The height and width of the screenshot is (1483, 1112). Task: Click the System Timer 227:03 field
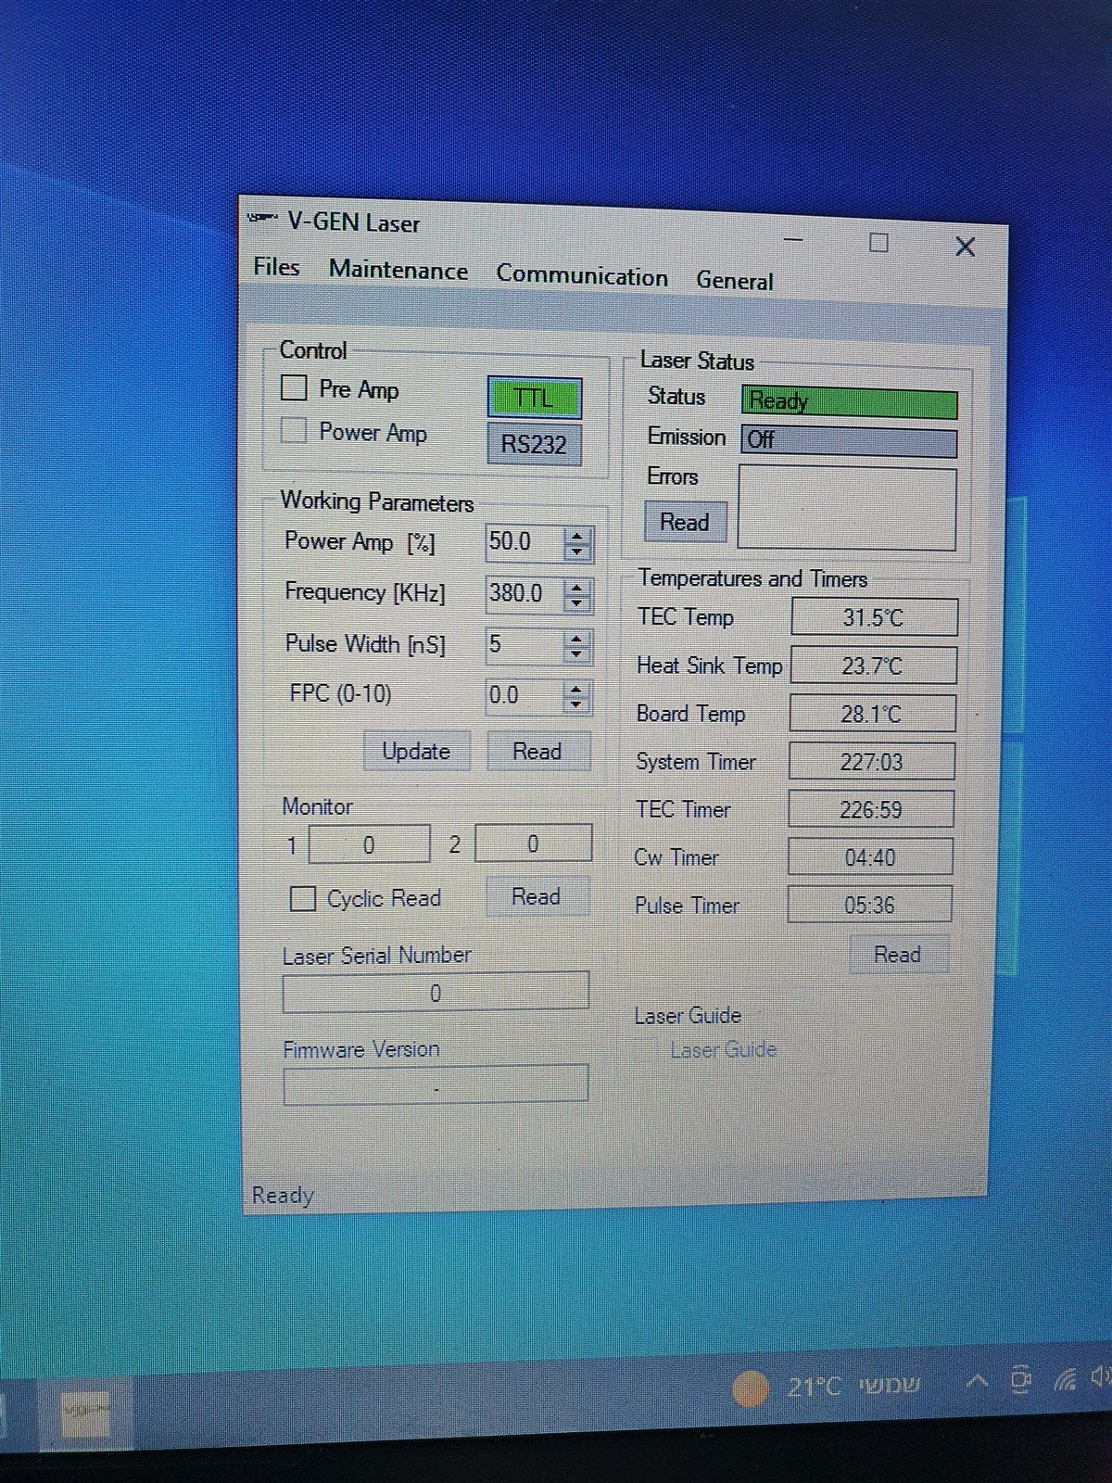pos(871,762)
